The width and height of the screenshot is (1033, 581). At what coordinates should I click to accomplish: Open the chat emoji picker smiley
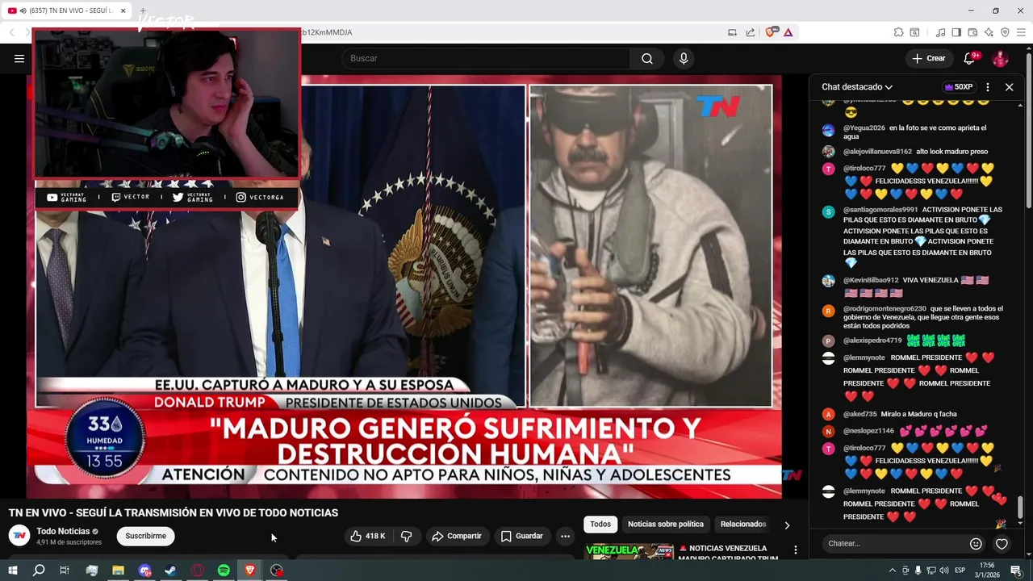[976, 544]
